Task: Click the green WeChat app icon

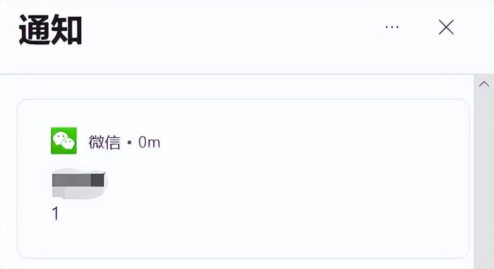Action: point(64,141)
